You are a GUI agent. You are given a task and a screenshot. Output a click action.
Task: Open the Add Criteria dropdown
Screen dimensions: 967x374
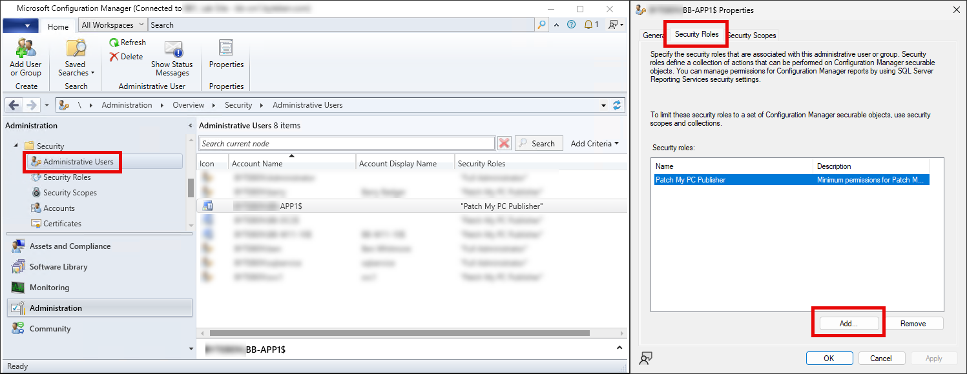click(594, 143)
